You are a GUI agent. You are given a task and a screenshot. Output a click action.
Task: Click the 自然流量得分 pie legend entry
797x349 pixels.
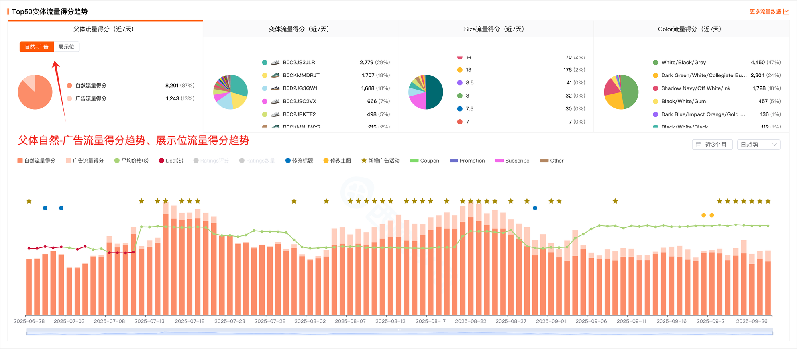coord(90,86)
